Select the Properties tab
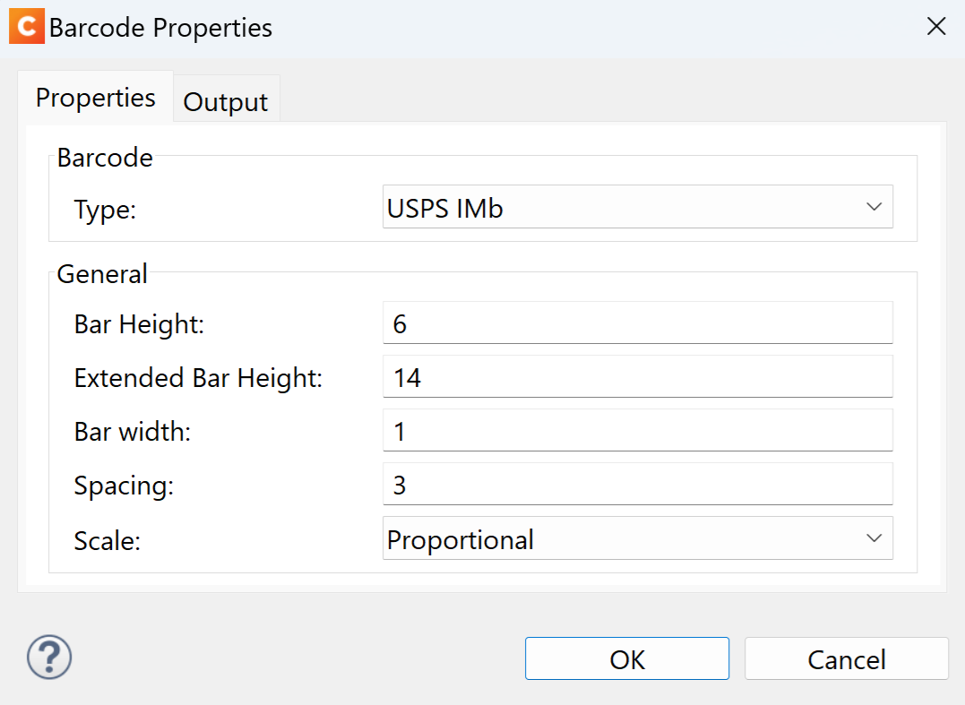 (95, 98)
